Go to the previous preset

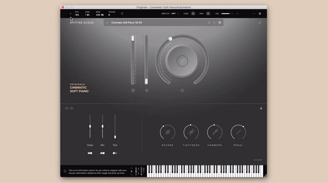209,23
